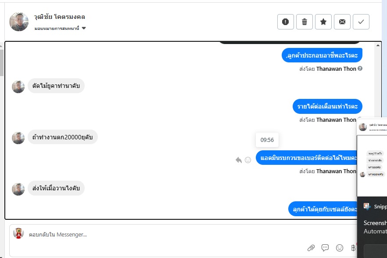The width and height of the screenshot is (387, 258).
Task: Open saved replies speech bubble icon
Action: coord(325,247)
